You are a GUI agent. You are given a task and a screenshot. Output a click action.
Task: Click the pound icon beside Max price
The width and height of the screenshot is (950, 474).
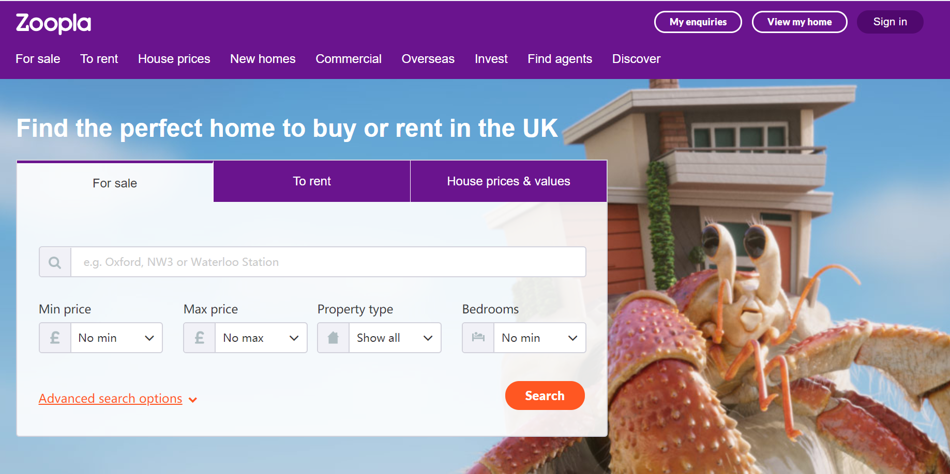(200, 338)
